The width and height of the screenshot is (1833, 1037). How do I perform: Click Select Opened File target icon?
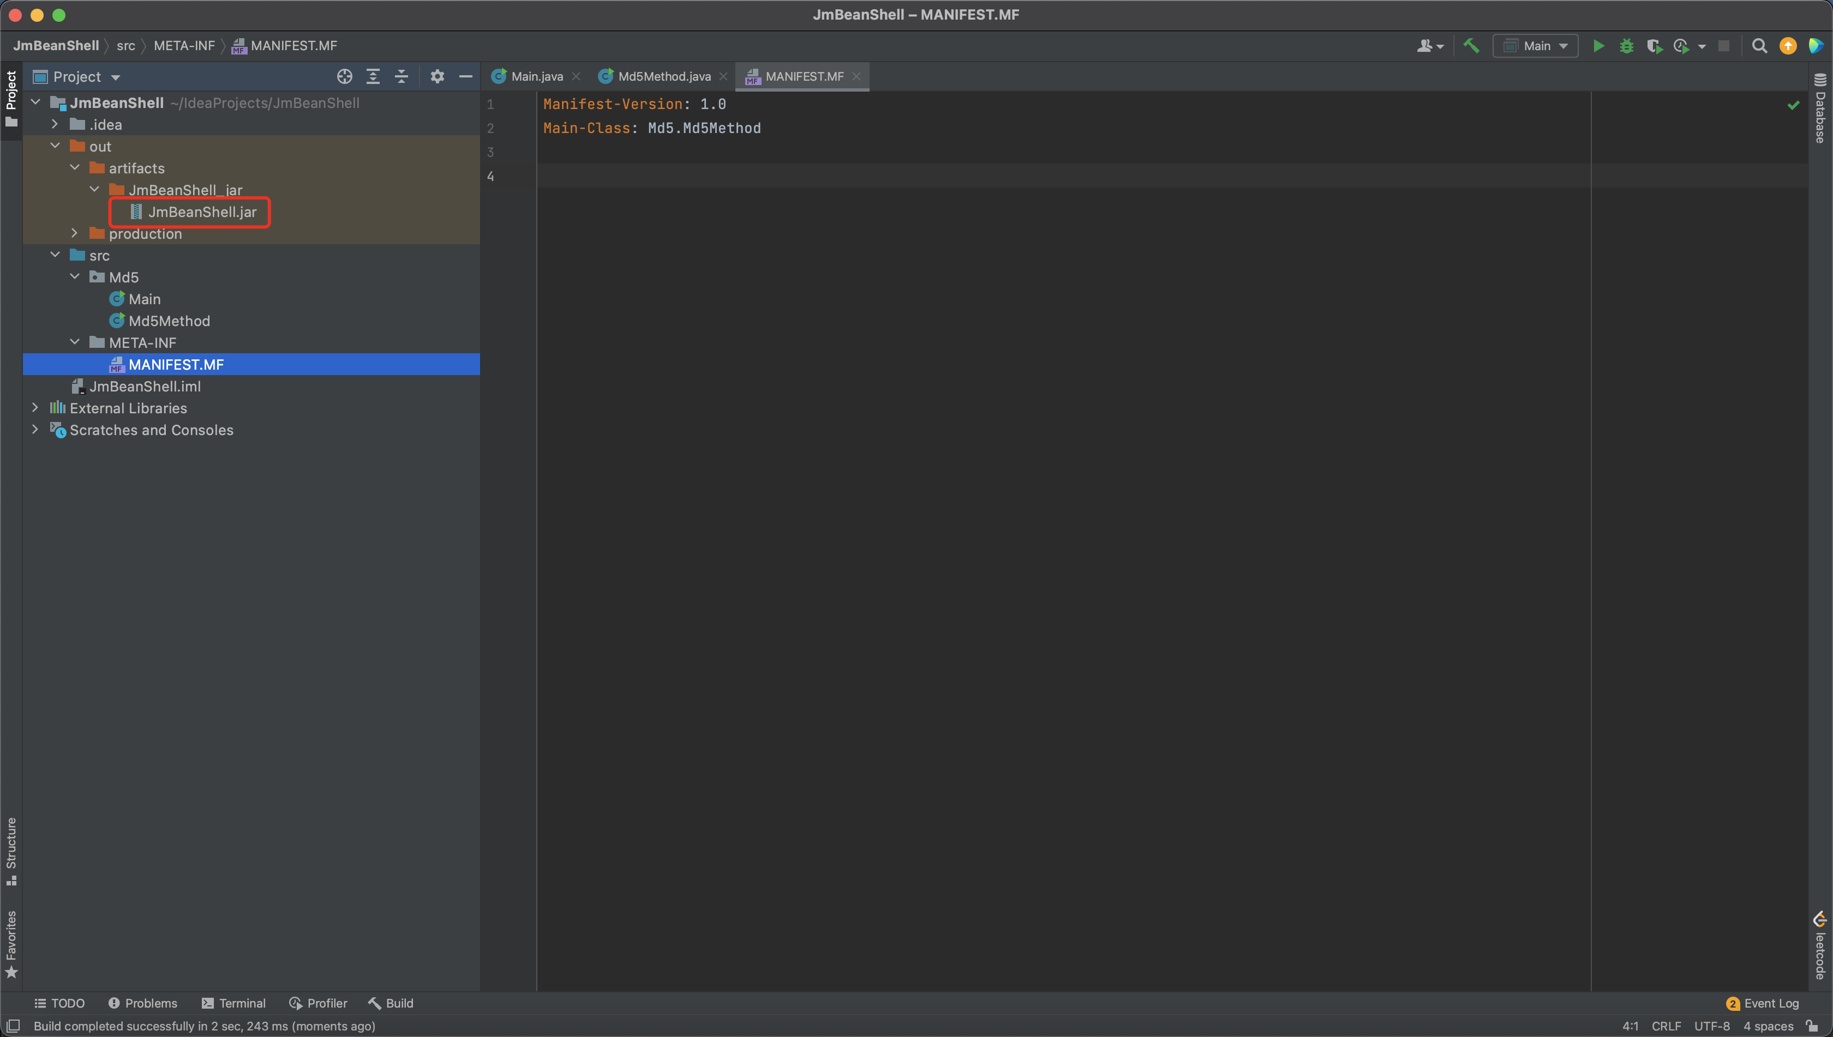click(344, 76)
